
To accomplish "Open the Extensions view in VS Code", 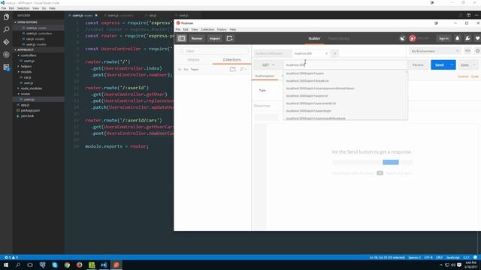I will click(x=6, y=67).
